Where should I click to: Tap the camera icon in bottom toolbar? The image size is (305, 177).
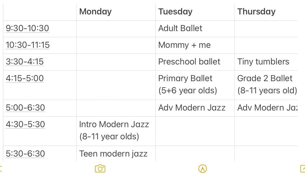pos(100,168)
